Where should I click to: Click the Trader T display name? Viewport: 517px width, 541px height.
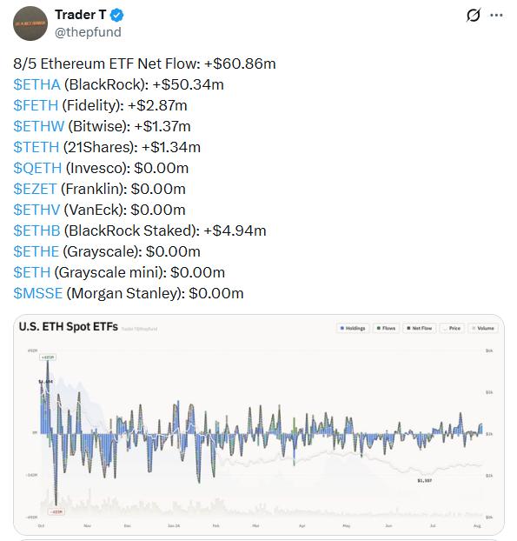tap(80, 15)
